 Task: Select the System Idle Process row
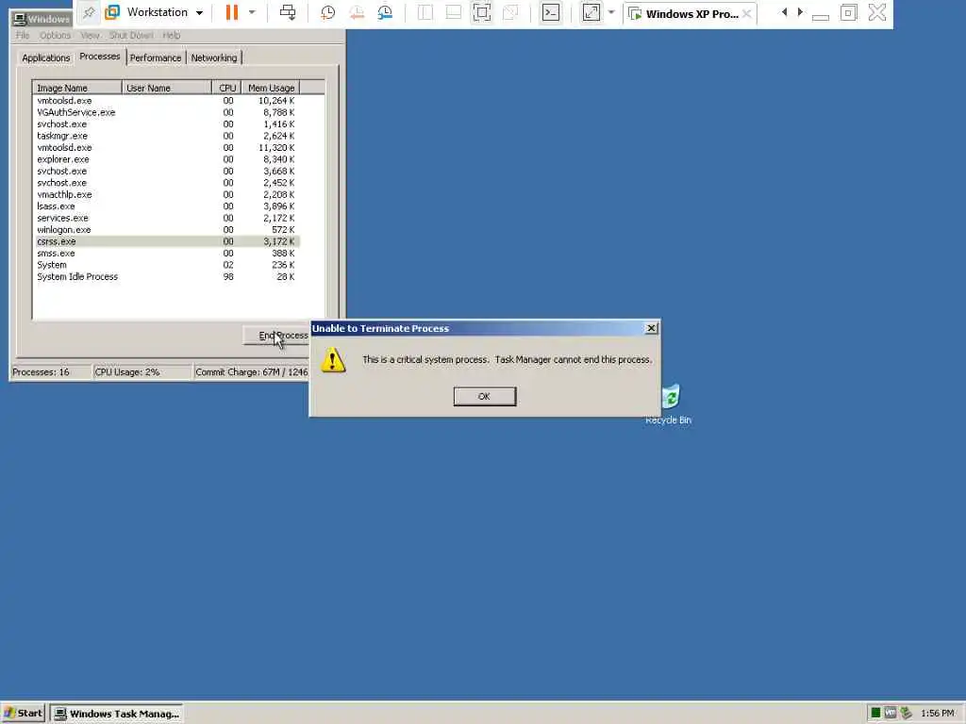(166, 277)
